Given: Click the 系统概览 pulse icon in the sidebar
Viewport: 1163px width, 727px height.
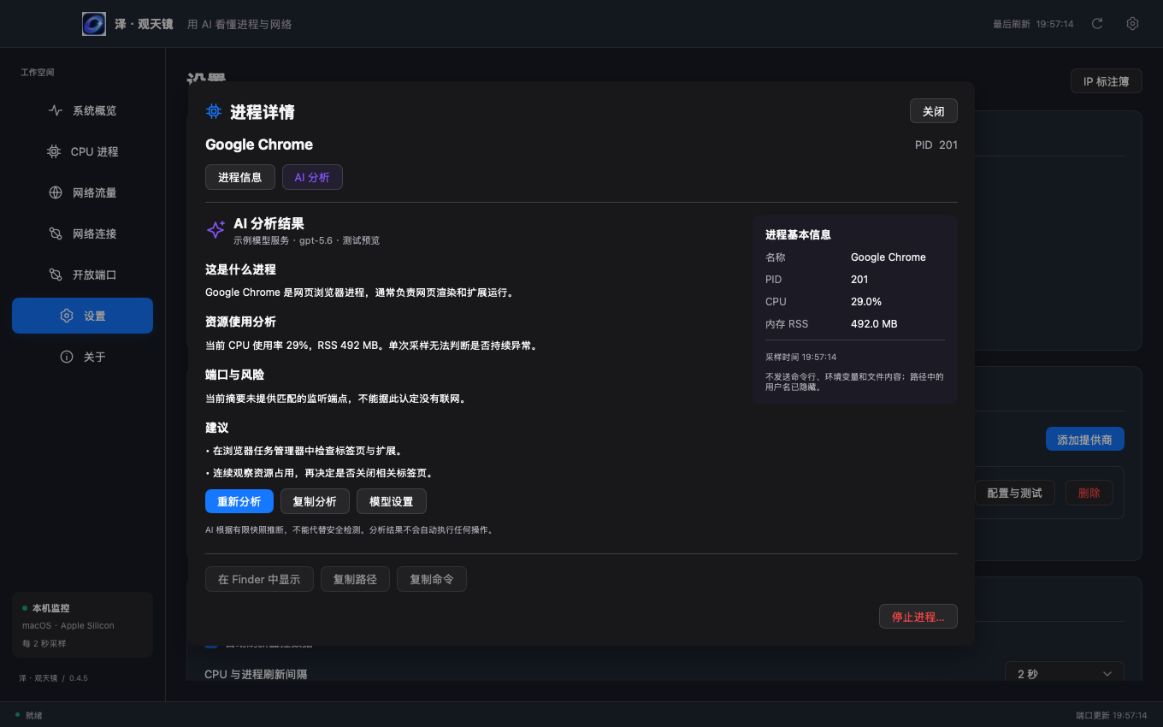Looking at the screenshot, I should tap(56, 110).
